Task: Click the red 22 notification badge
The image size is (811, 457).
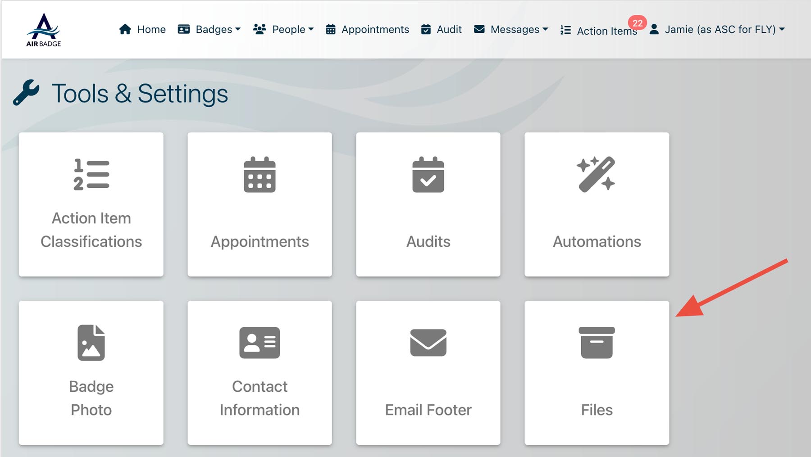Action: [637, 23]
